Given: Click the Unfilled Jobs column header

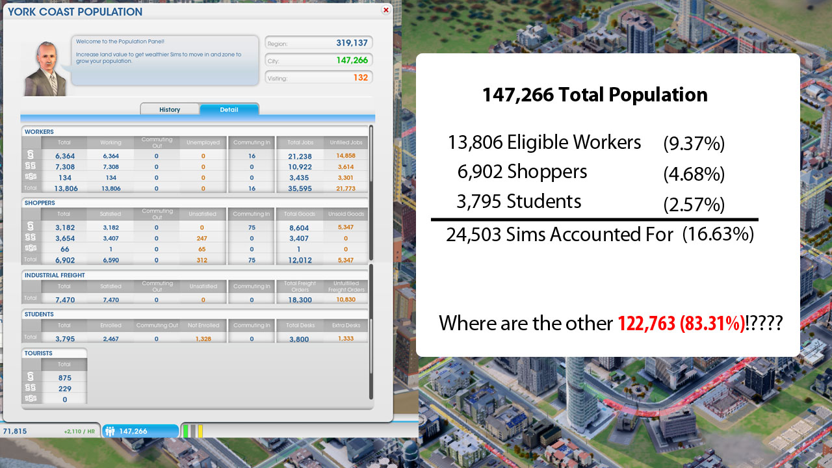Looking at the screenshot, I should point(346,142).
